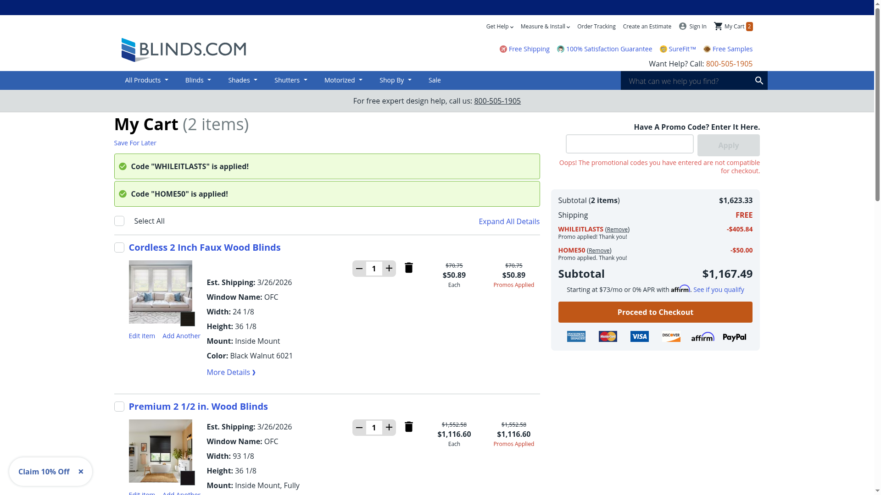Open My Cart shopping cart icon
The height and width of the screenshot is (495, 881).
point(718,26)
